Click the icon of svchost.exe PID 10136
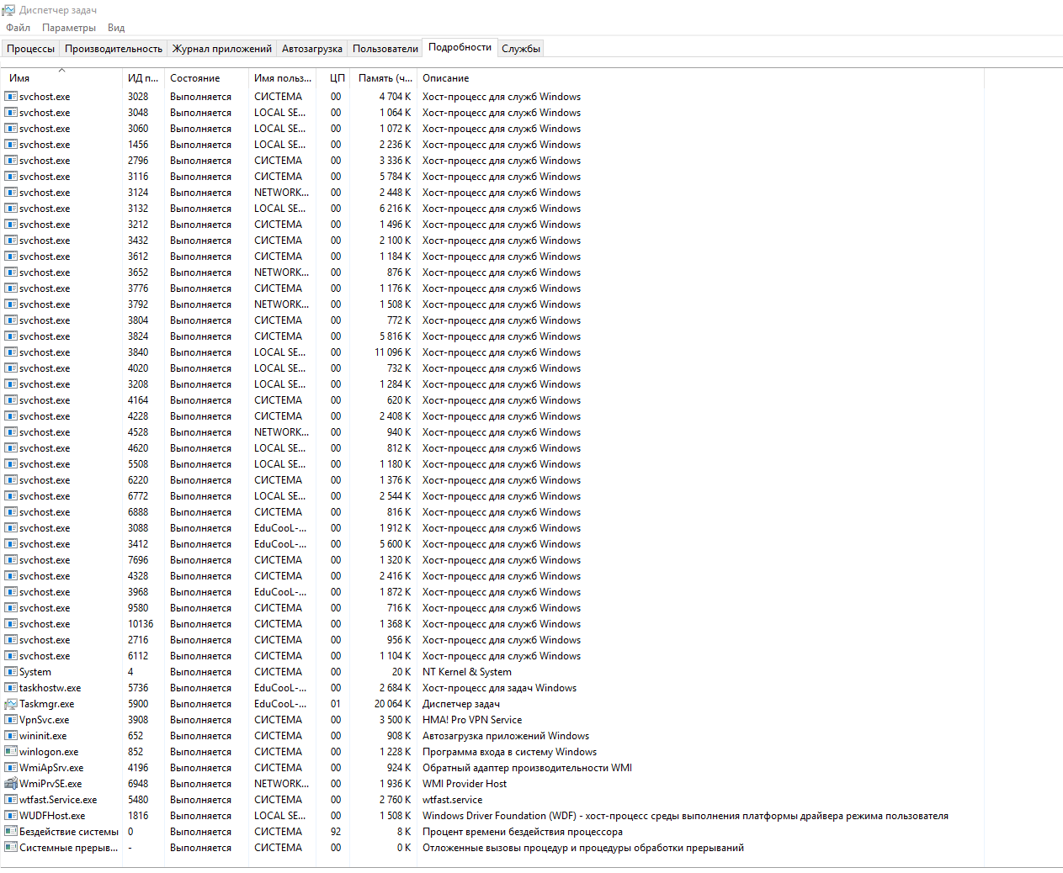This screenshot has height=873, width=1063. tap(11, 624)
